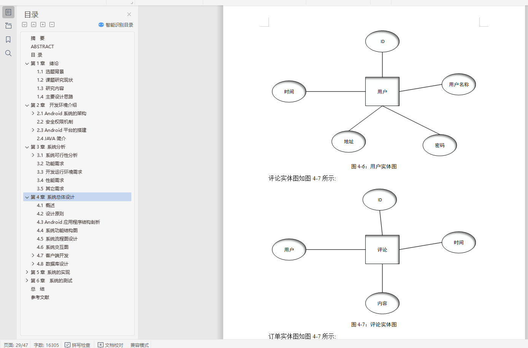Select 3.5 其它需求 in the outline

tap(50, 189)
